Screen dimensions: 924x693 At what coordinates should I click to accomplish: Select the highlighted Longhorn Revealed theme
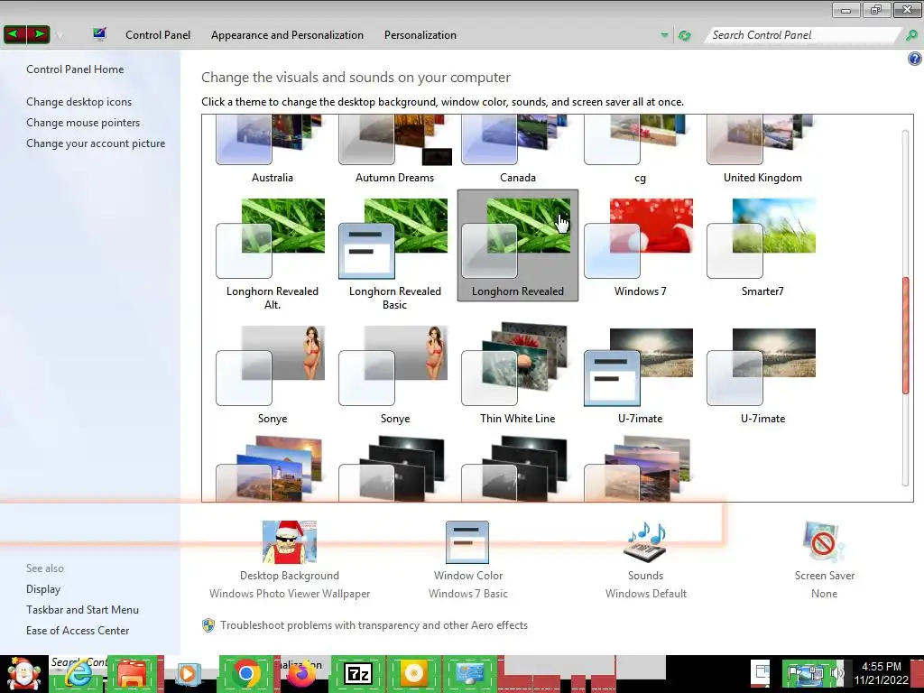click(x=517, y=245)
